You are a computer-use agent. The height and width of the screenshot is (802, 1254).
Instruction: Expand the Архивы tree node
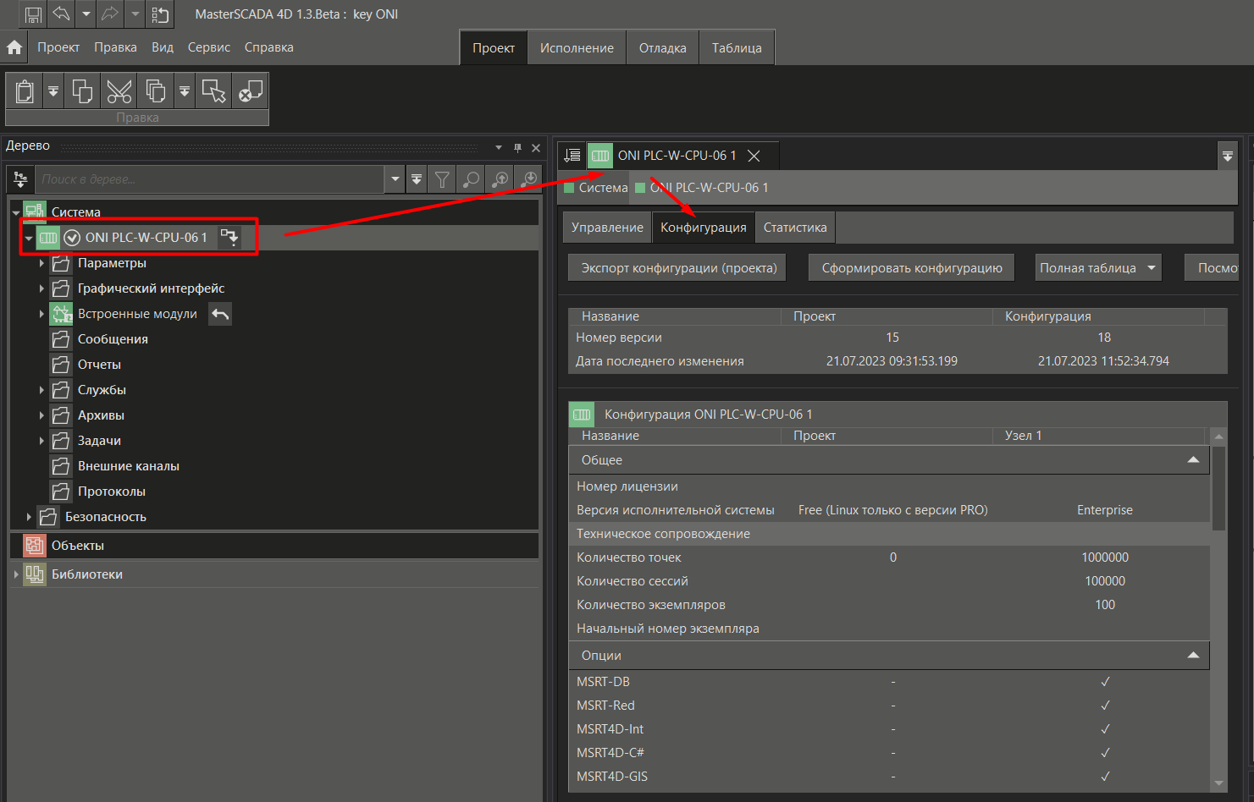[x=41, y=415]
